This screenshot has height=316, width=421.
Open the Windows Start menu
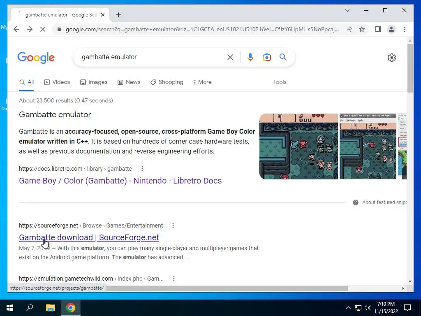pyautogui.click(x=10, y=308)
